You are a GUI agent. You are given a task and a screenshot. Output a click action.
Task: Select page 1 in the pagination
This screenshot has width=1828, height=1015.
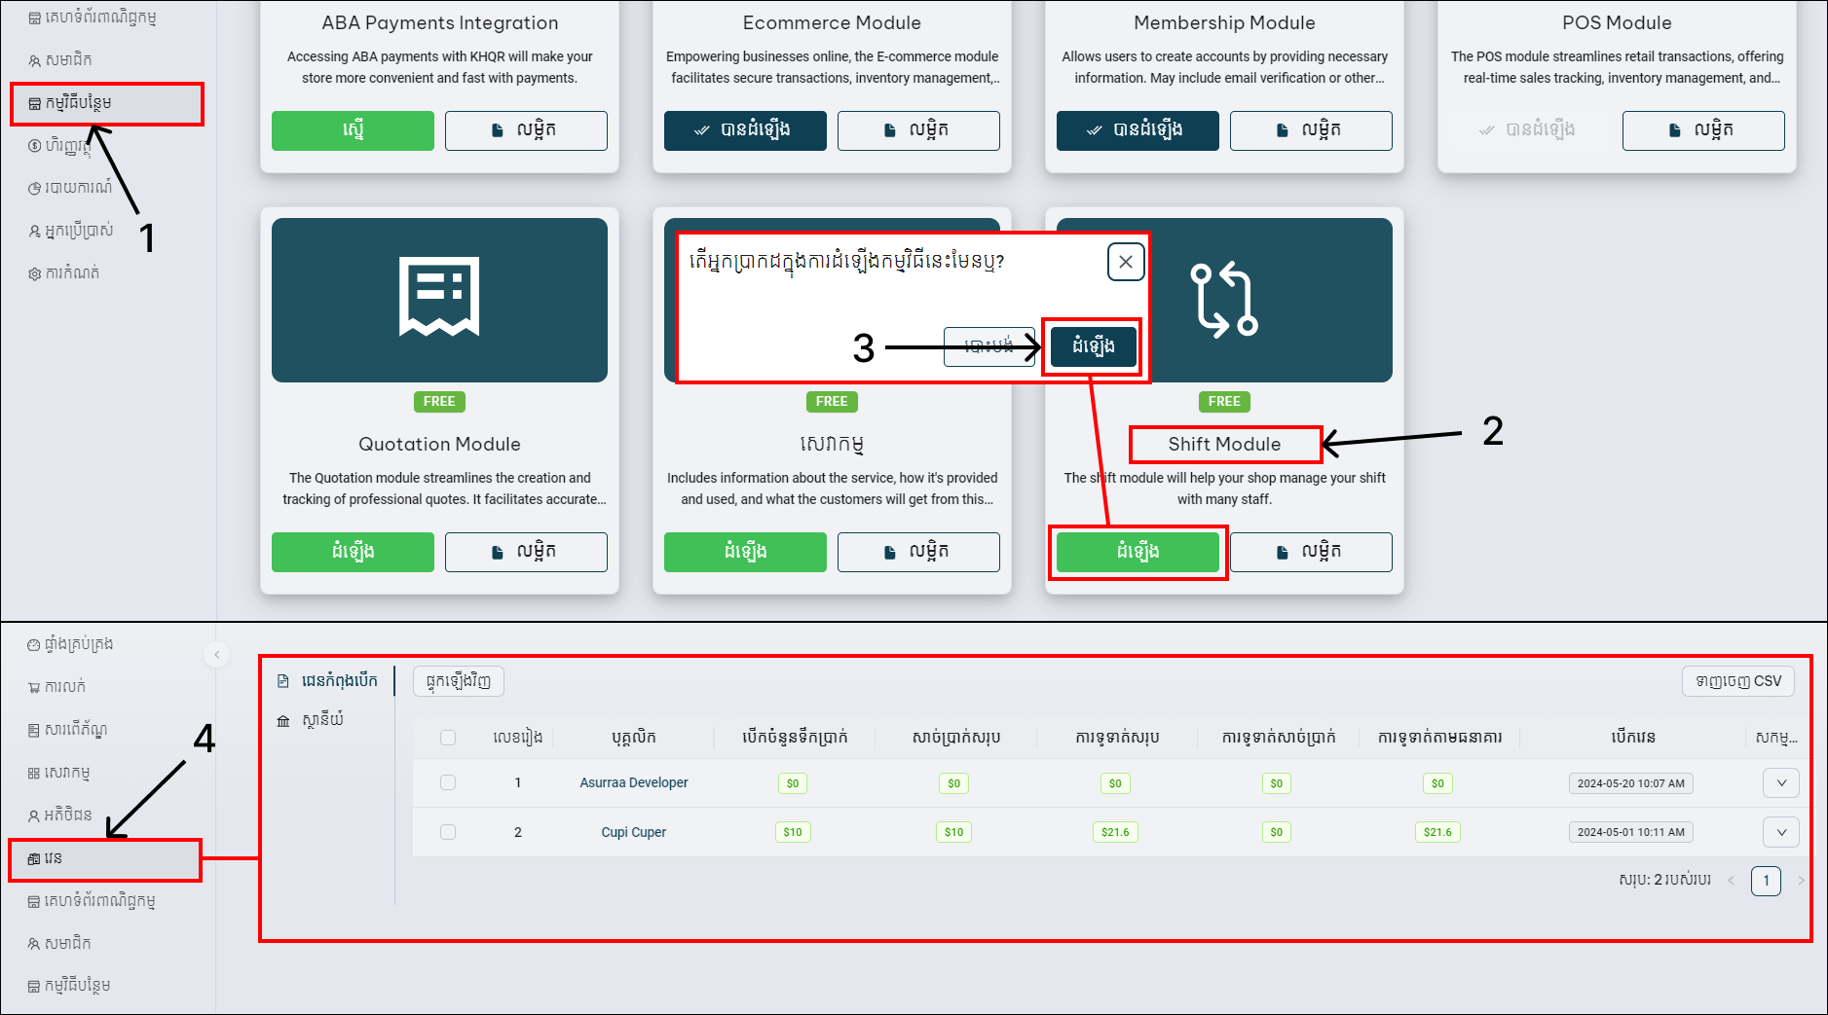(1765, 881)
